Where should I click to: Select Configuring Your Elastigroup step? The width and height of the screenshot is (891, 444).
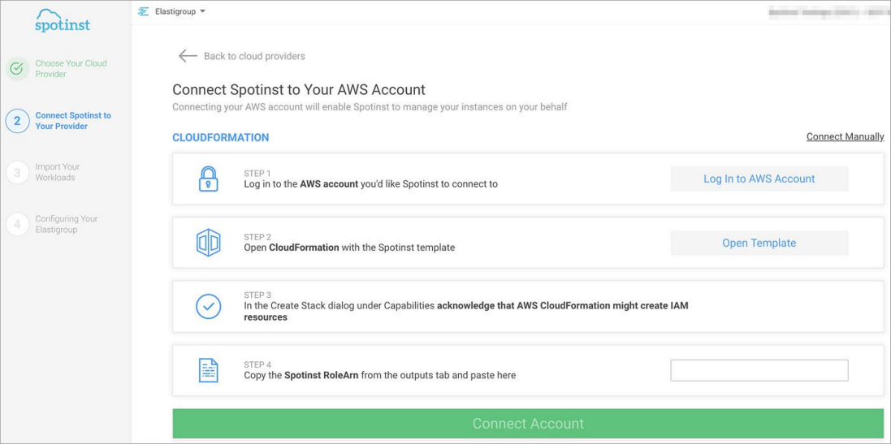[x=67, y=224]
